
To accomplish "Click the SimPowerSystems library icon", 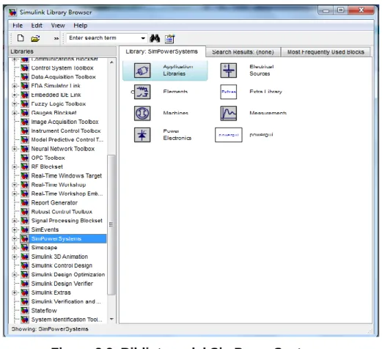I will pos(25,238).
